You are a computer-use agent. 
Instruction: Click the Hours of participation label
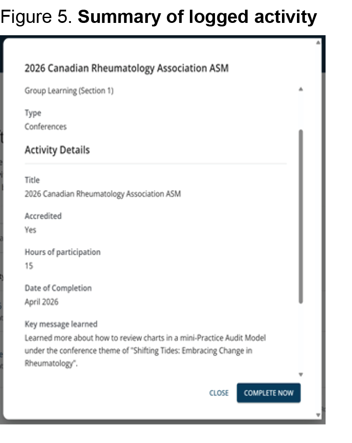click(63, 252)
